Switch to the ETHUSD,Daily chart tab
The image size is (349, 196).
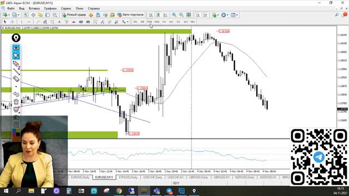tap(128, 177)
